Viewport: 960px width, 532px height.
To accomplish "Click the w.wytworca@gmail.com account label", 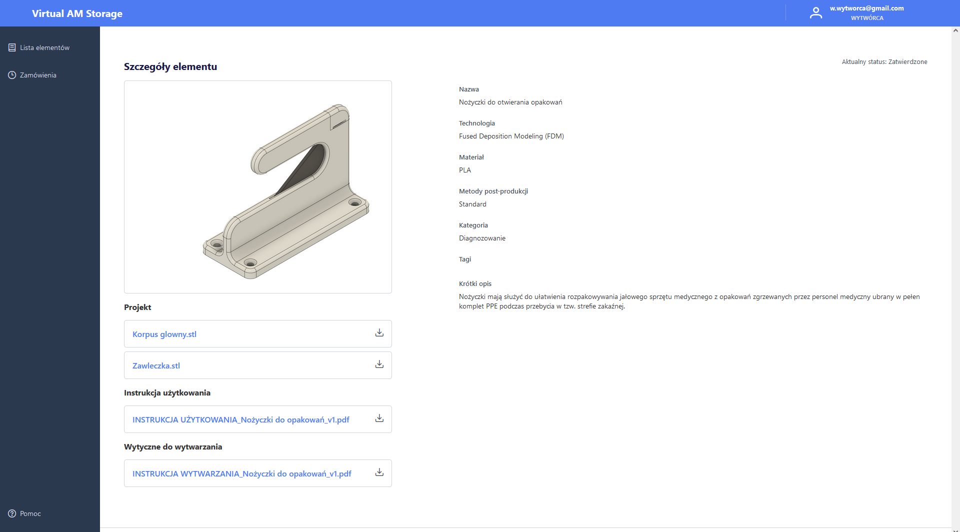I will click(x=866, y=8).
